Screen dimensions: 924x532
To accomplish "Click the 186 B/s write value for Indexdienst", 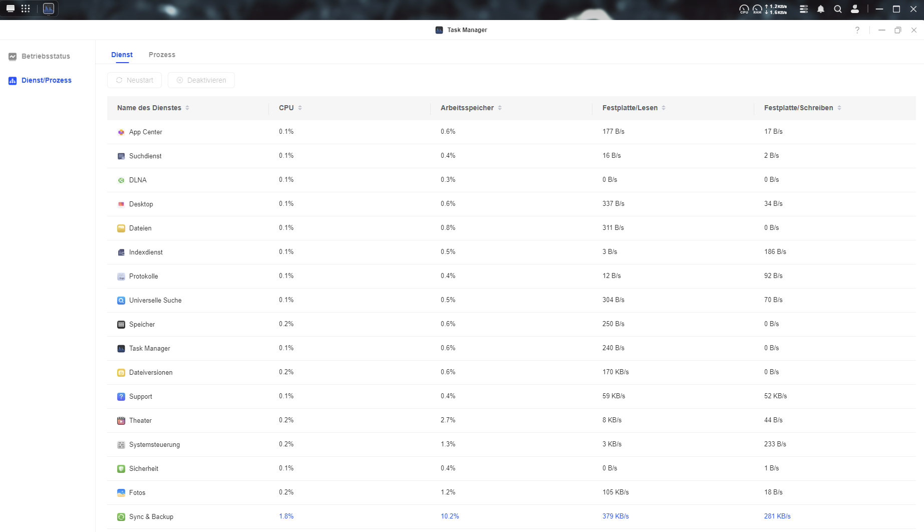I will point(775,252).
